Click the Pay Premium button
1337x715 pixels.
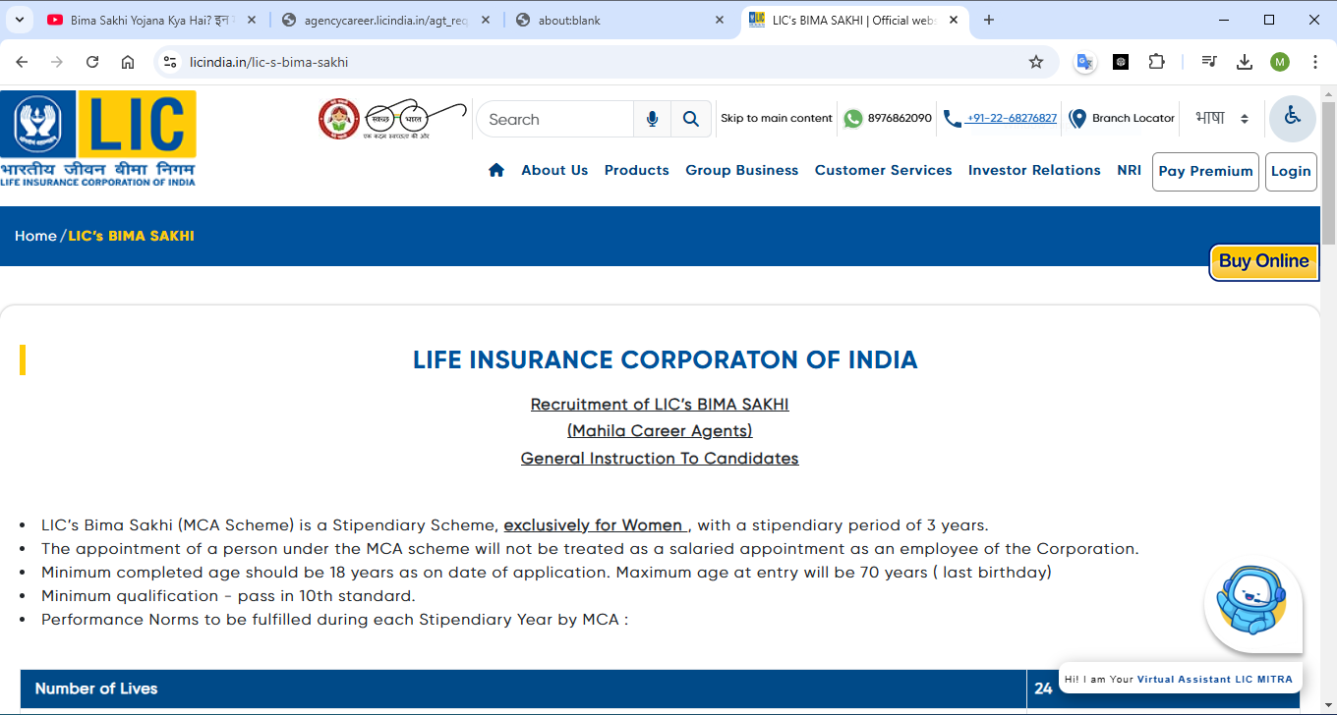point(1205,171)
